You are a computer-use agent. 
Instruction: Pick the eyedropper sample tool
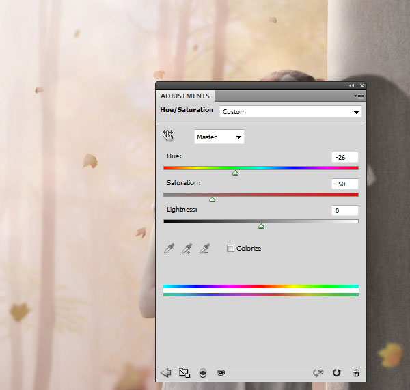pos(169,249)
